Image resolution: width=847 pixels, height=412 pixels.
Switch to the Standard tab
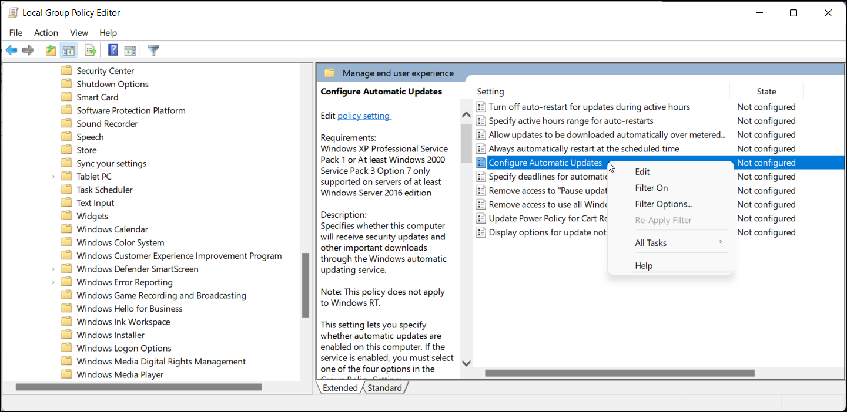[385, 387]
